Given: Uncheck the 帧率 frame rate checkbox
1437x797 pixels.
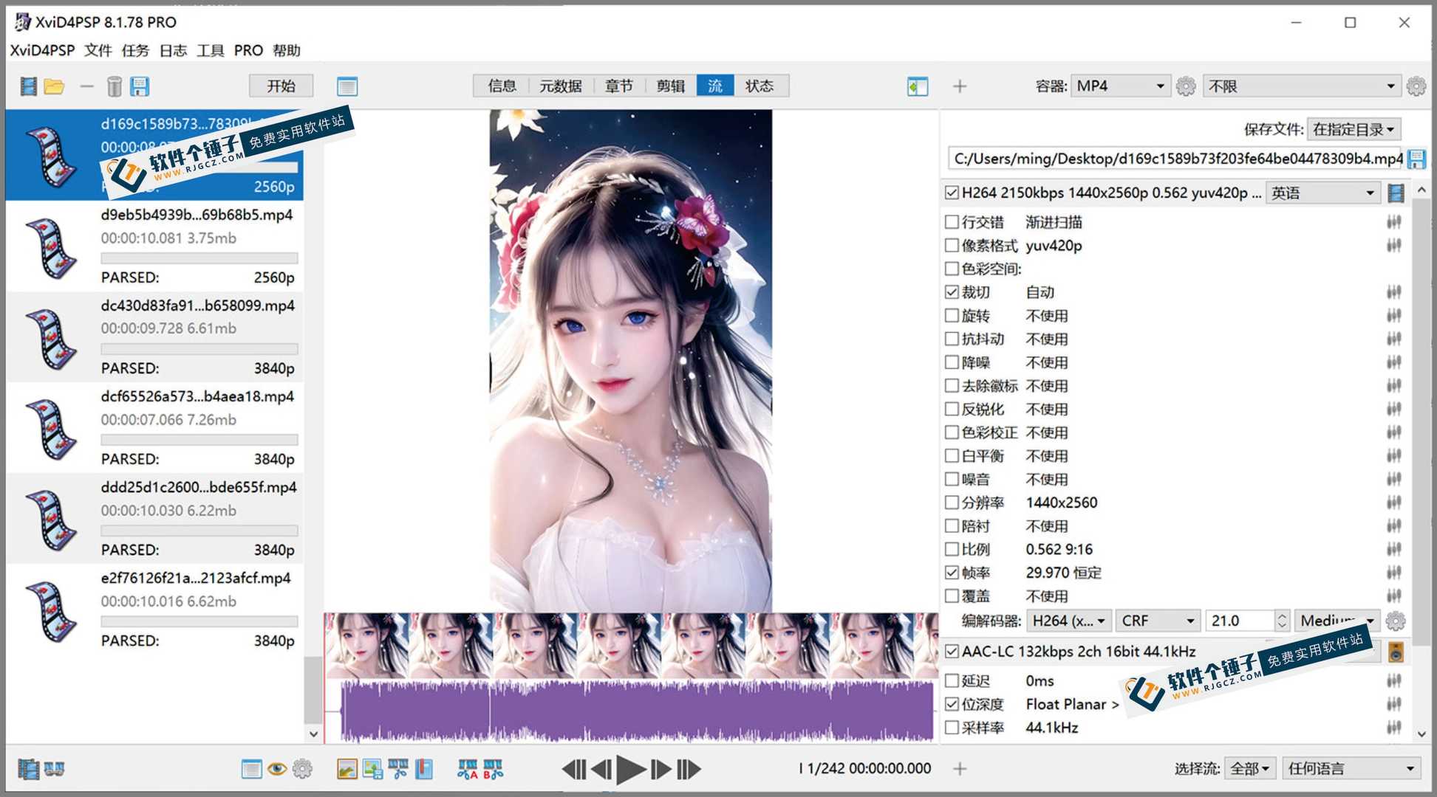Looking at the screenshot, I should tap(953, 572).
